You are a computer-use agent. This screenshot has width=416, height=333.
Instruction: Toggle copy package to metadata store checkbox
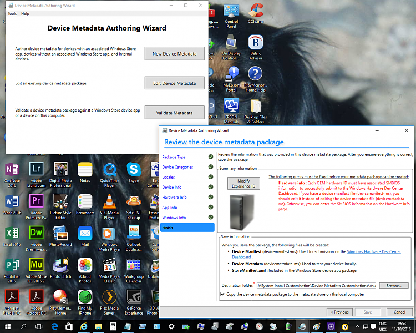coord(223,294)
